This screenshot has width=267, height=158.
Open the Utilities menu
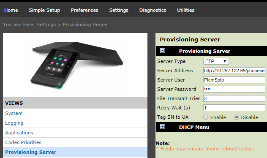(186, 10)
